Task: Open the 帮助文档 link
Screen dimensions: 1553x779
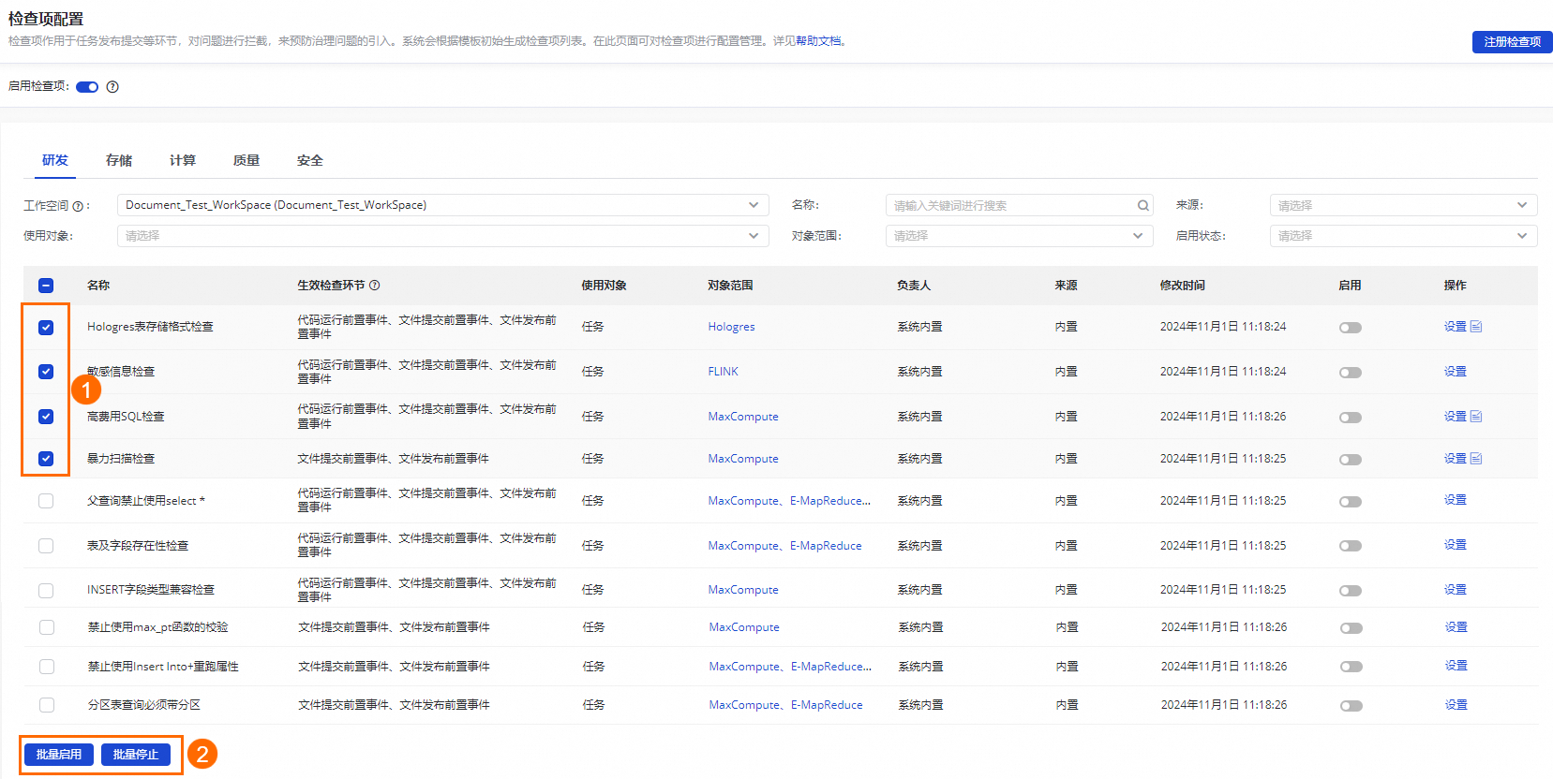Action: pos(818,41)
